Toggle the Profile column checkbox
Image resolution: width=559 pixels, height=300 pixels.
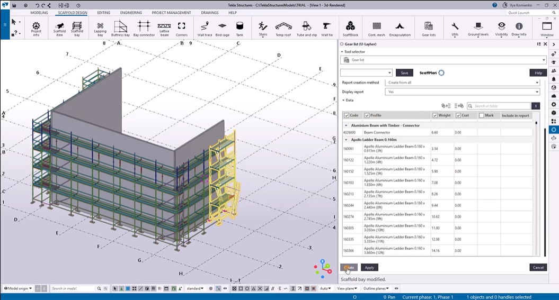point(367,116)
